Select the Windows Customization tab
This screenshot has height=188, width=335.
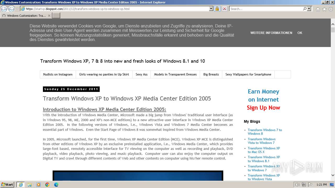[26, 16]
